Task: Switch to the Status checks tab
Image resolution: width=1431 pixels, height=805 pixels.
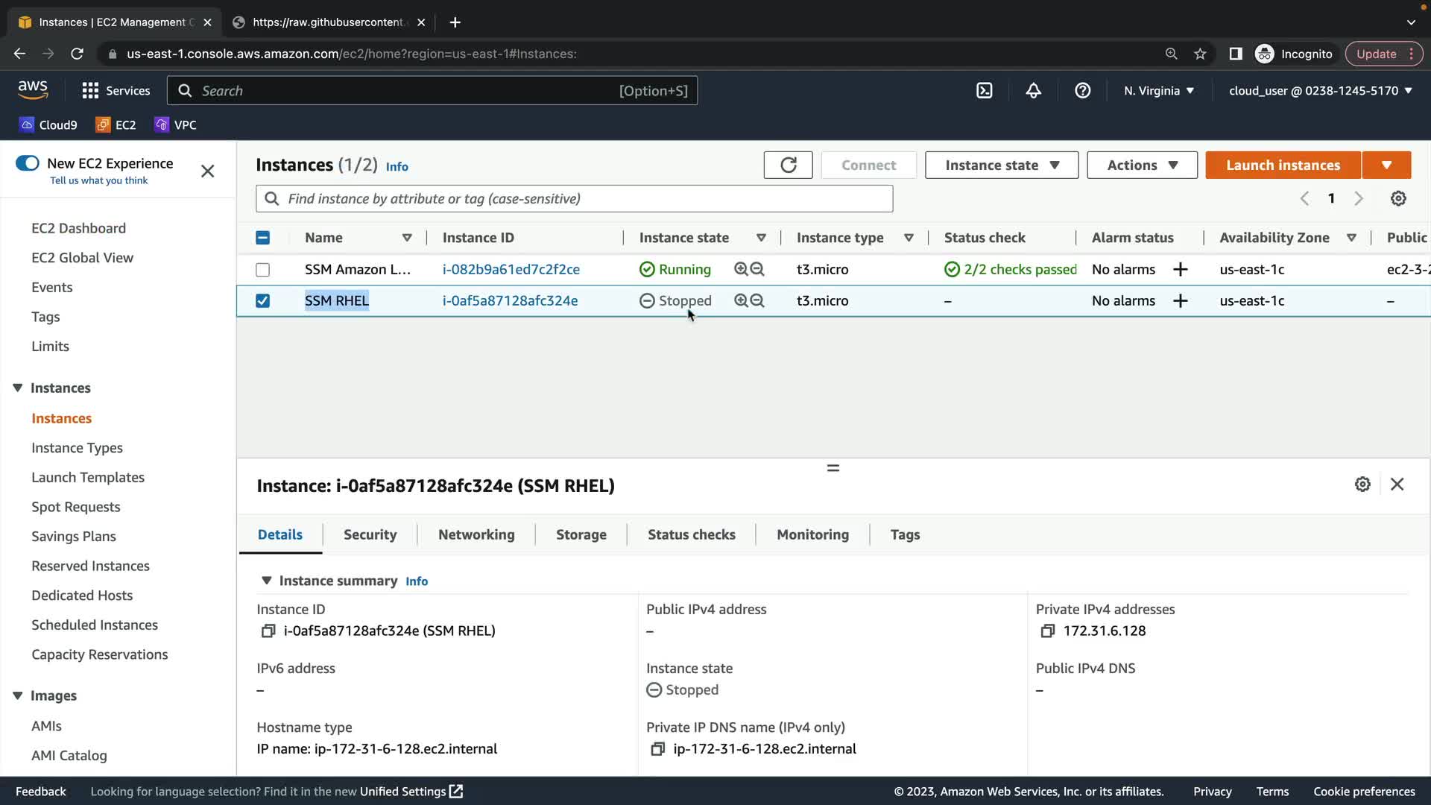Action: tap(691, 534)
